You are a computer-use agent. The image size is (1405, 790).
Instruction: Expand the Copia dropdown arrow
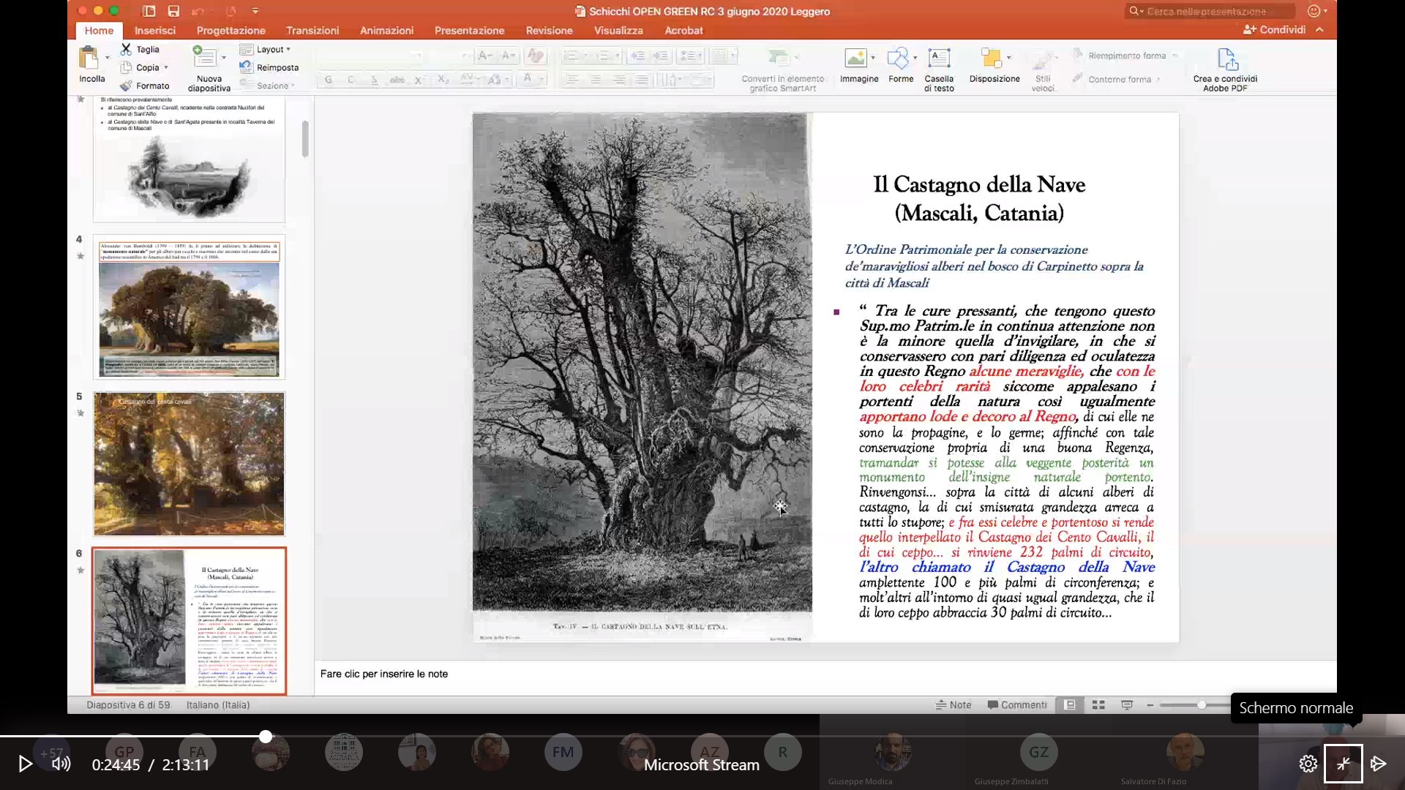166,67
